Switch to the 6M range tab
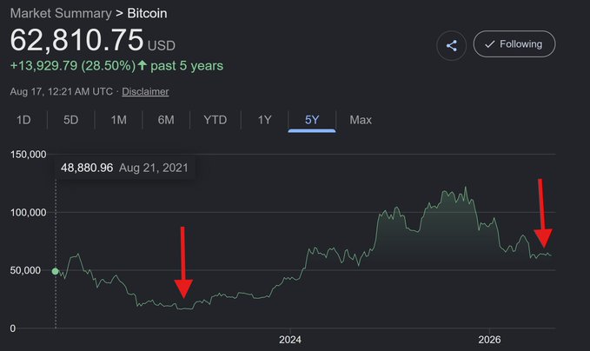The width and height of the screenshot is (590, 351). point(166,120)
